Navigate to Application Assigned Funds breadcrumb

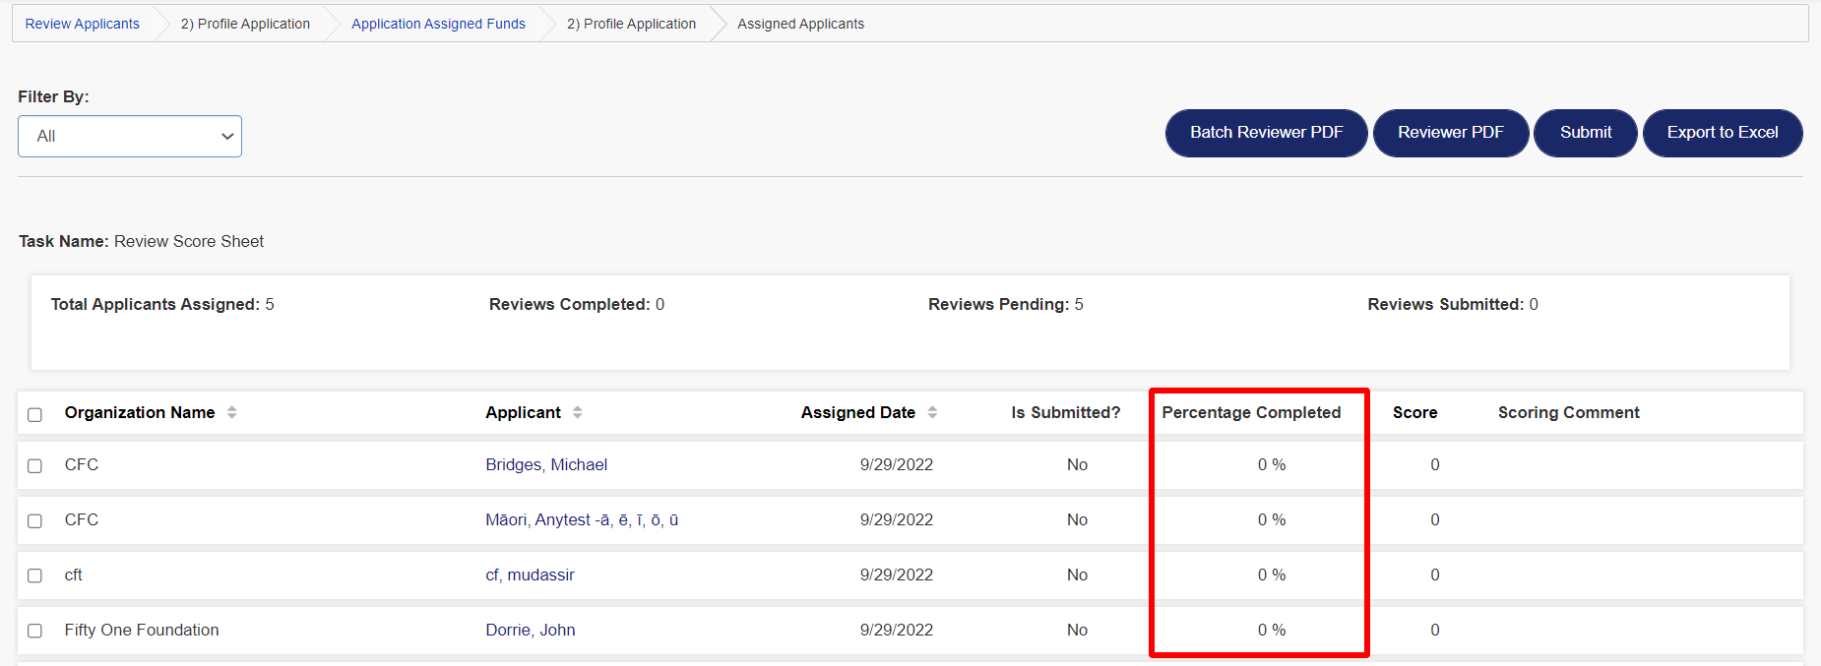[438, 24]
